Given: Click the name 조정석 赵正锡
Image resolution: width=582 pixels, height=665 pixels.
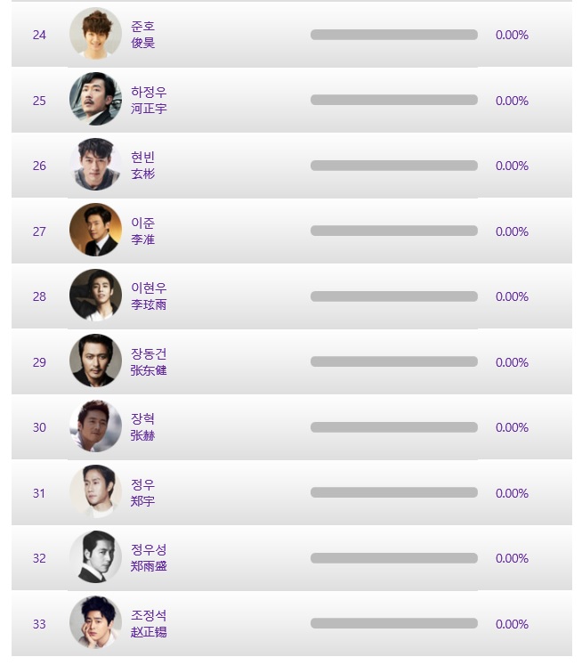Looking at the screenshot, I should click(x=149, y=623).
